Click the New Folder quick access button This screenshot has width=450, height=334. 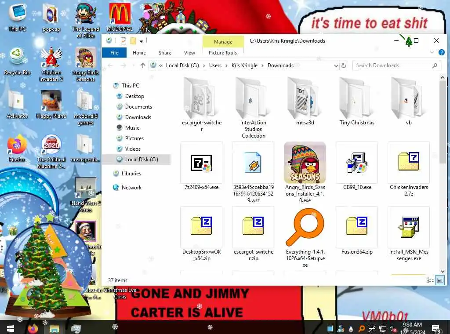point(133,41)
